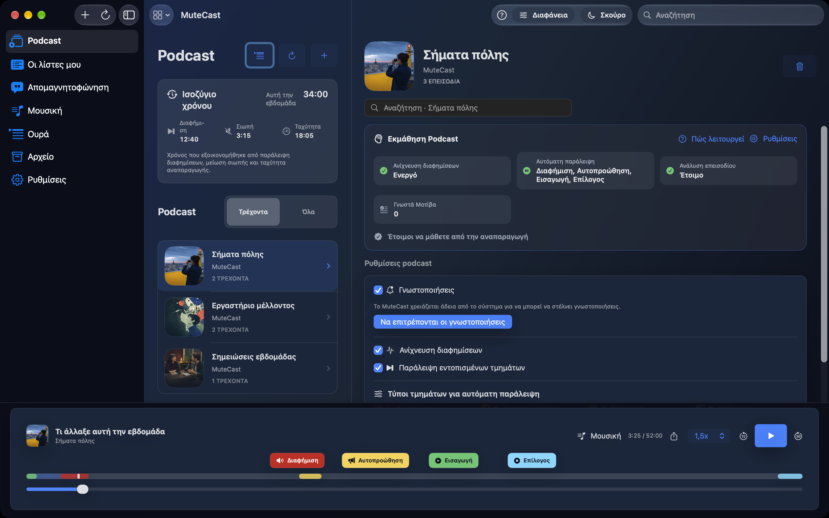This screenshot has height=518, width=829.
Task: Open the view switcher dropdown next to MuteCast
Action: (x=161, y=15)
